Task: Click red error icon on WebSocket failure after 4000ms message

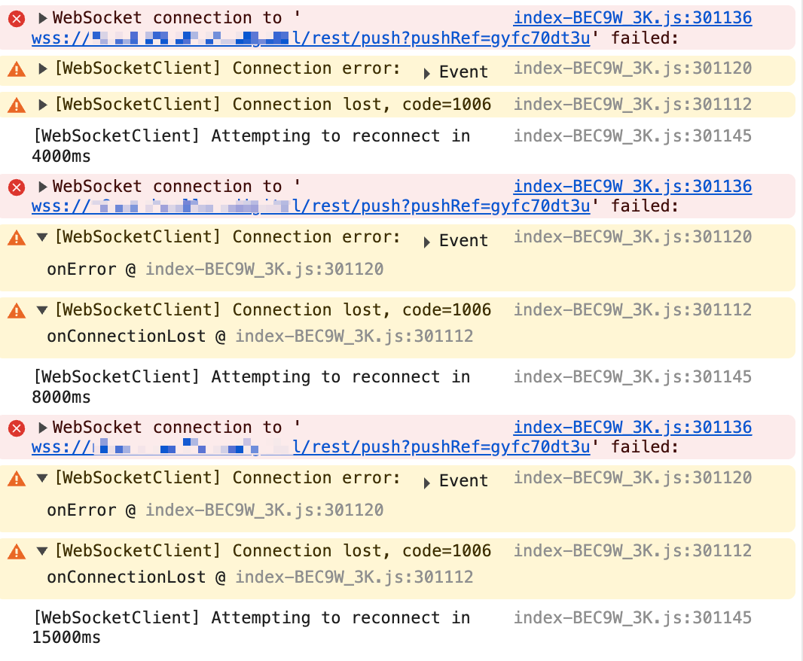Action: (17, 187)
